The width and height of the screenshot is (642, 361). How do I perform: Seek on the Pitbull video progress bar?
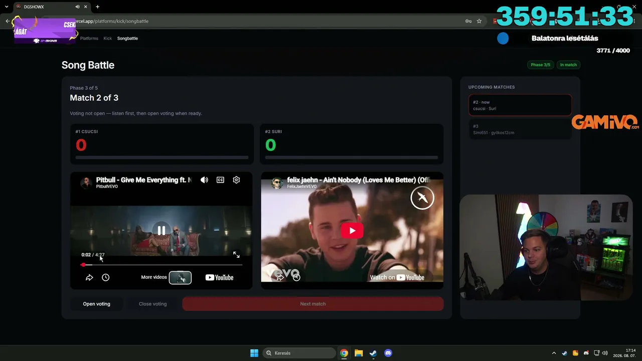pos(162,265)
